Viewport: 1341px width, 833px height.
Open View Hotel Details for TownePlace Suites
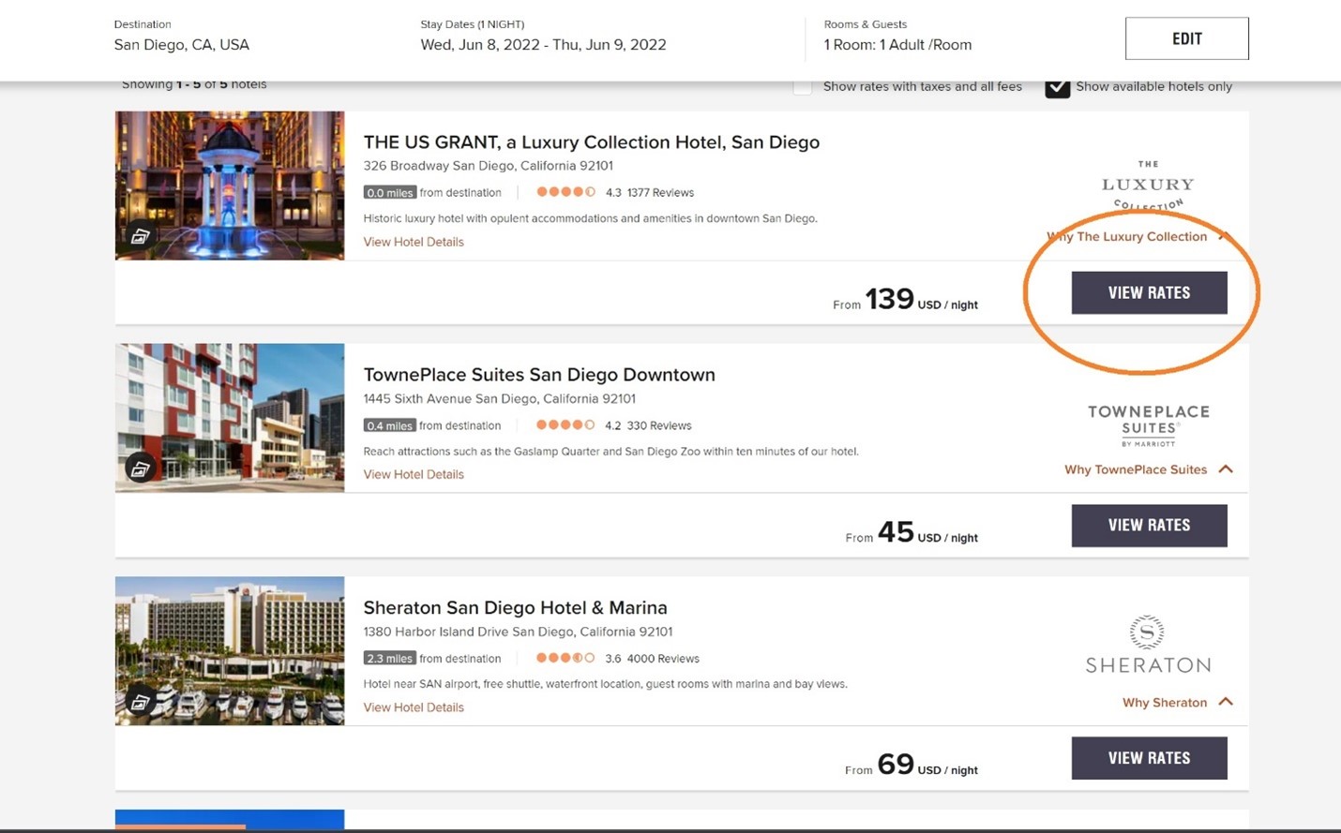coord(414,474)
